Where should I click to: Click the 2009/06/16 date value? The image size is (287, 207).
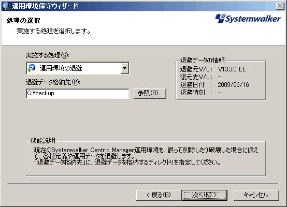tap(233, 85)
